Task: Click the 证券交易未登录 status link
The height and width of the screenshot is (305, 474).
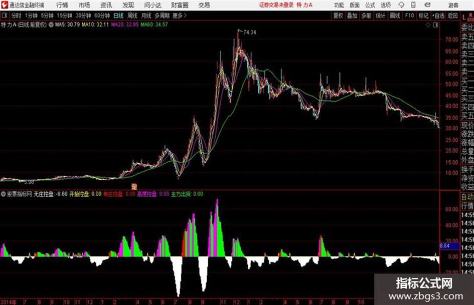Action: tap(276, 5)
